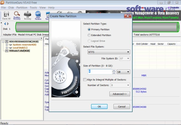181x125 pixels.
Task: Click the System-reserviert drive icon
Action: pyautogui.click(x=10, y=44)
